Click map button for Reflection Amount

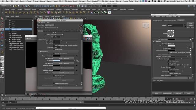tap(190, 48)
